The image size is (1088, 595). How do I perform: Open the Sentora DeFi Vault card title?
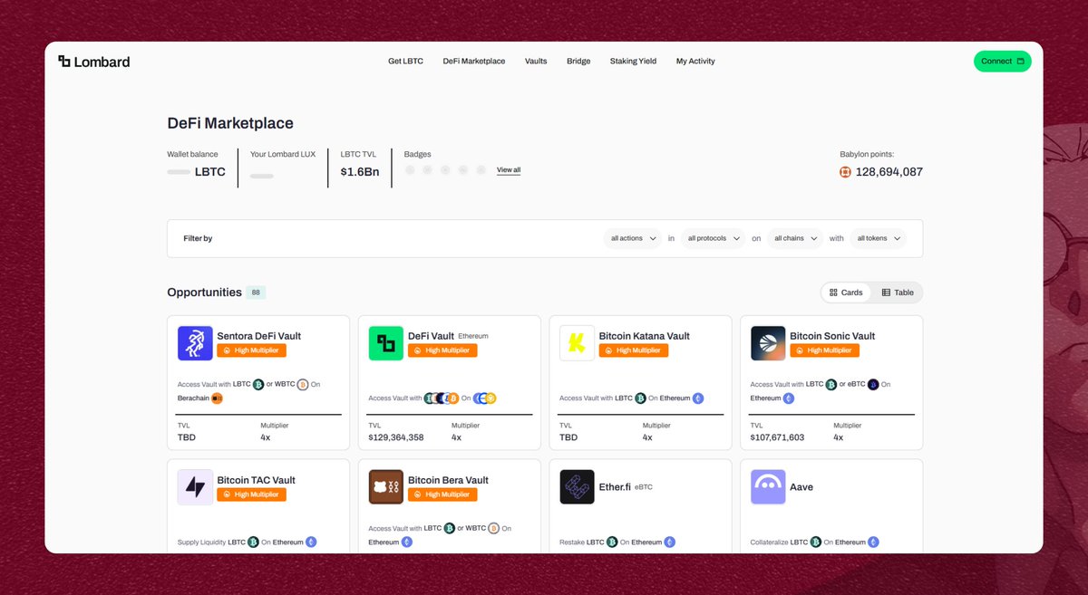[x=259, y=336]
